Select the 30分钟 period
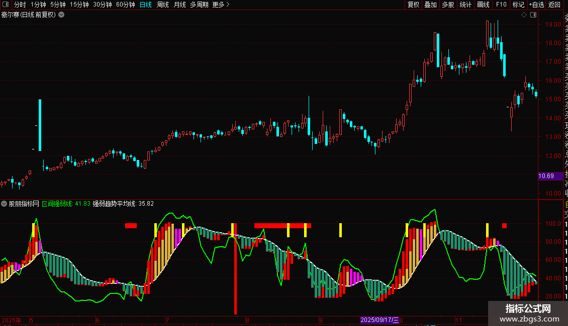 click(103, 5)
